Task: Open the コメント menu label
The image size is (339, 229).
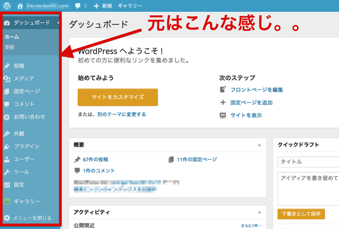Action: [24, 104]
